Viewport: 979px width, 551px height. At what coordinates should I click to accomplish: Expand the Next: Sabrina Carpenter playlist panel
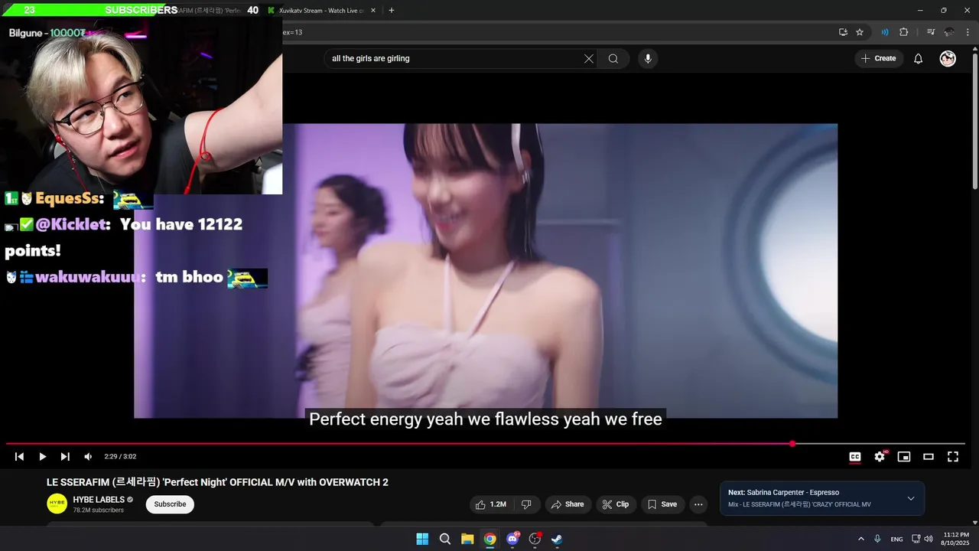911,498
